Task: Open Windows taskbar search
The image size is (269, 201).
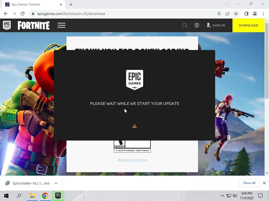Action: [19, 196]
